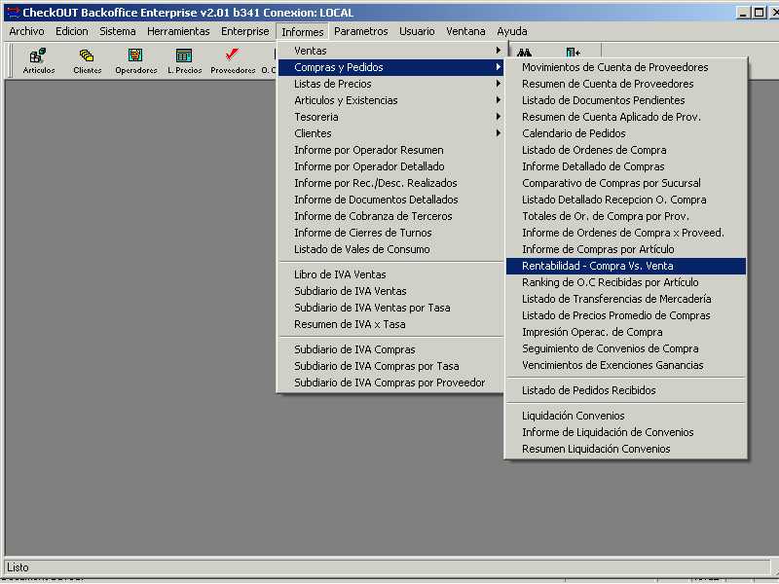Open the Archivo menu
779x584 pixels.
[26, 31]
